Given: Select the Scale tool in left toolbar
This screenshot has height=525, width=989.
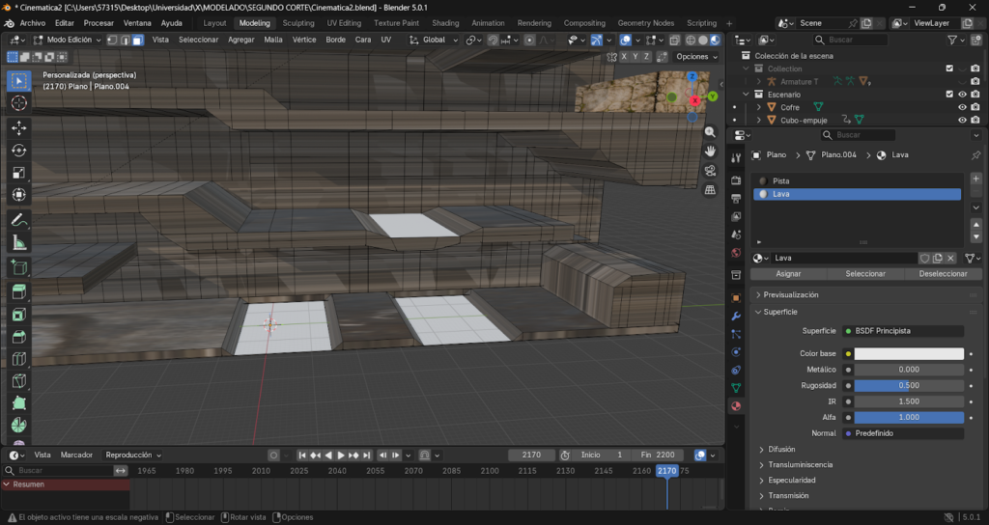Looking at the screenshot, I should point(19,172).
